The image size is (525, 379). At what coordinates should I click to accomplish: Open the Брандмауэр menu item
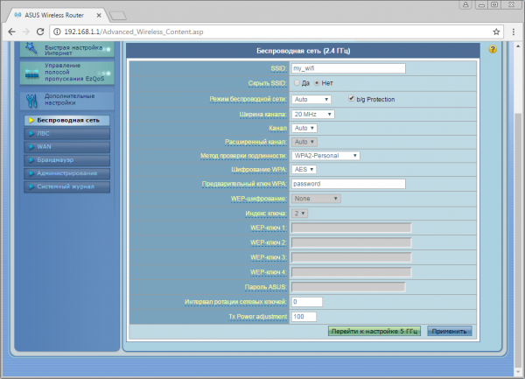pos(67,160)
